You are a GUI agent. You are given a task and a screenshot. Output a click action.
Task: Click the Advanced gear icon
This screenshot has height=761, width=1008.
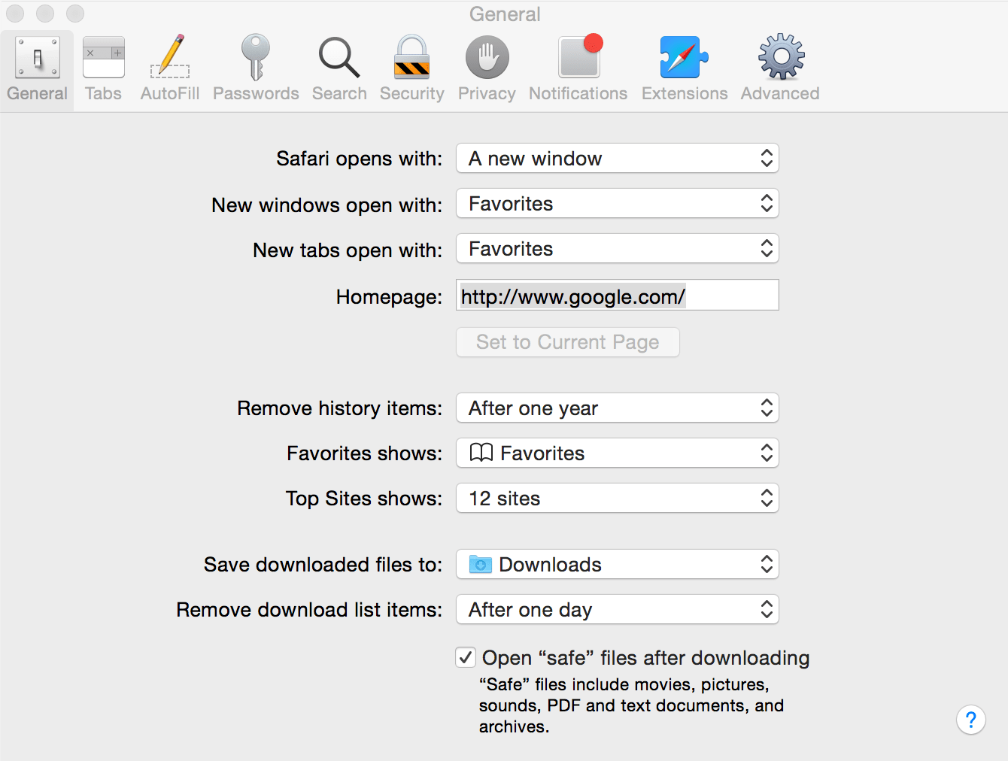pyautogui.click(x=779, y=66)
